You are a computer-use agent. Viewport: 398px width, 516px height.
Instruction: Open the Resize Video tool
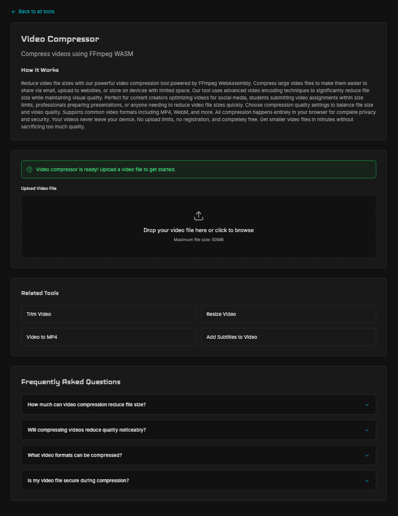tap(288, 314)
